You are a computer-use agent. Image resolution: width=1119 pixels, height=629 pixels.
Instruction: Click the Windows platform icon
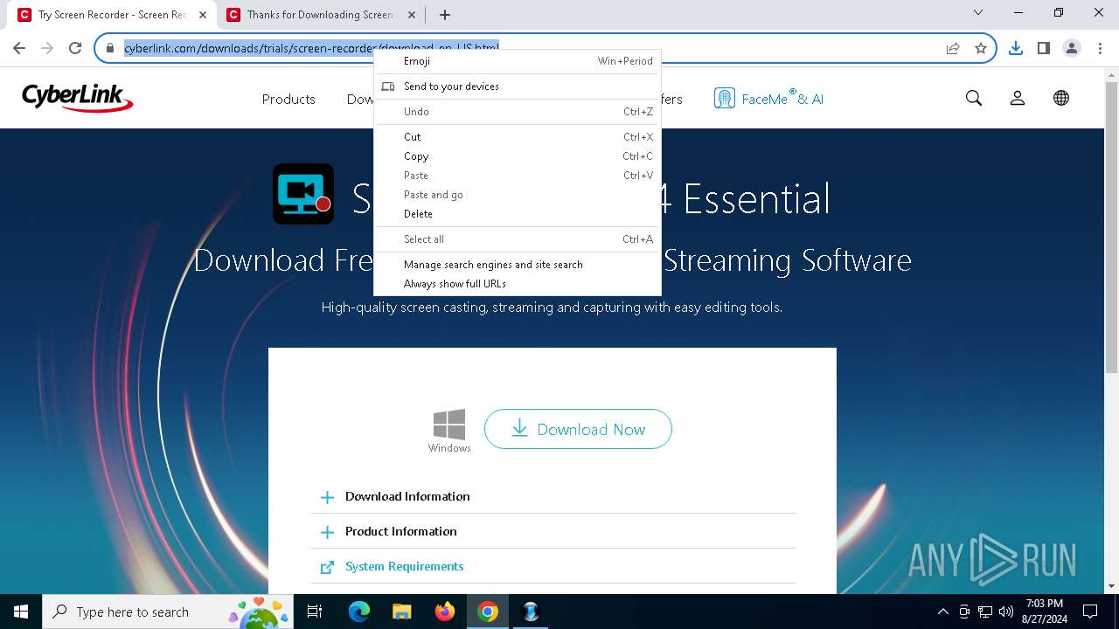(x=449, y=431)
